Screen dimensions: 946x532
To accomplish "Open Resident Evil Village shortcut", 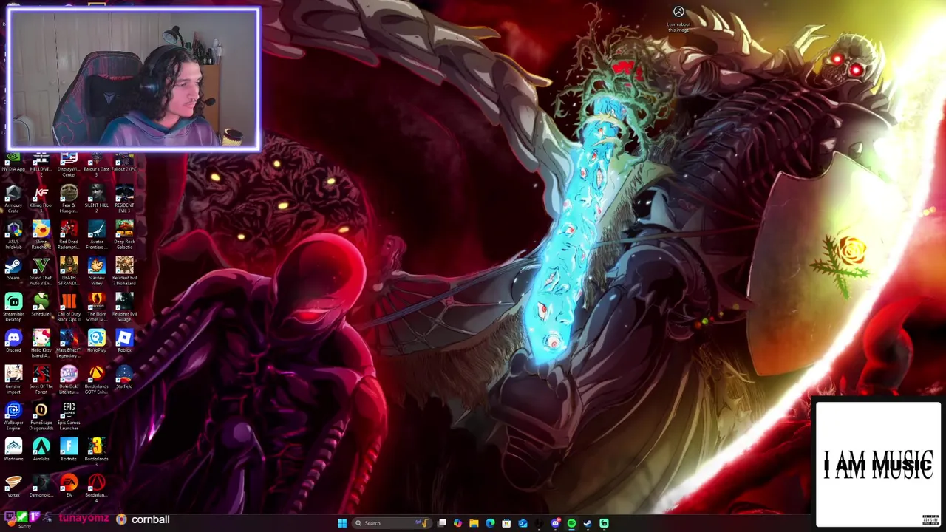I will pos(124,307).
